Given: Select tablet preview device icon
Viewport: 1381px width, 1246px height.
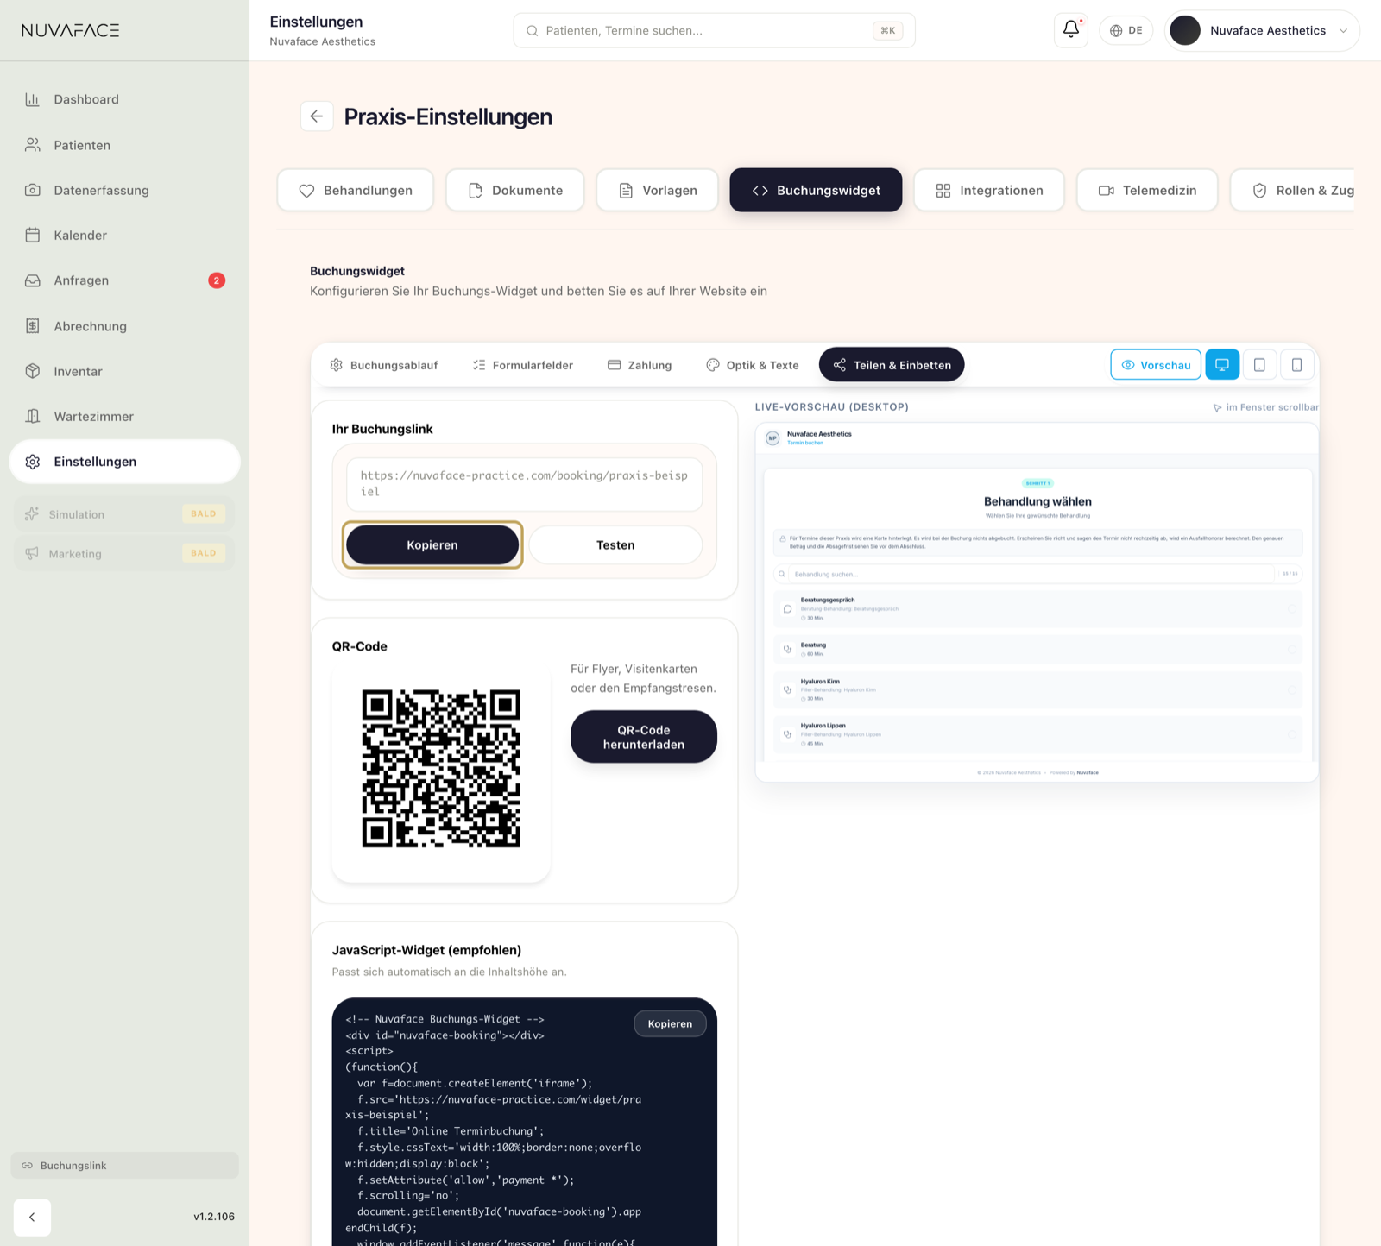Looking at the screenshot, I should [x=1259, y=365].
